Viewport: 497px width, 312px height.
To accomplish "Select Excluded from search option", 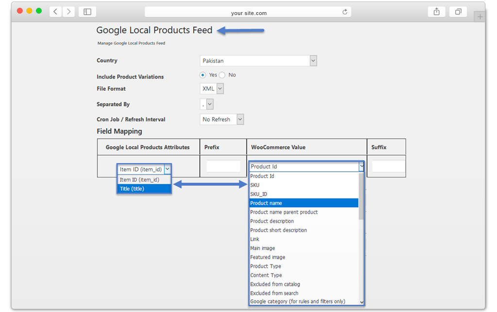I will click(x=304, y=293).
